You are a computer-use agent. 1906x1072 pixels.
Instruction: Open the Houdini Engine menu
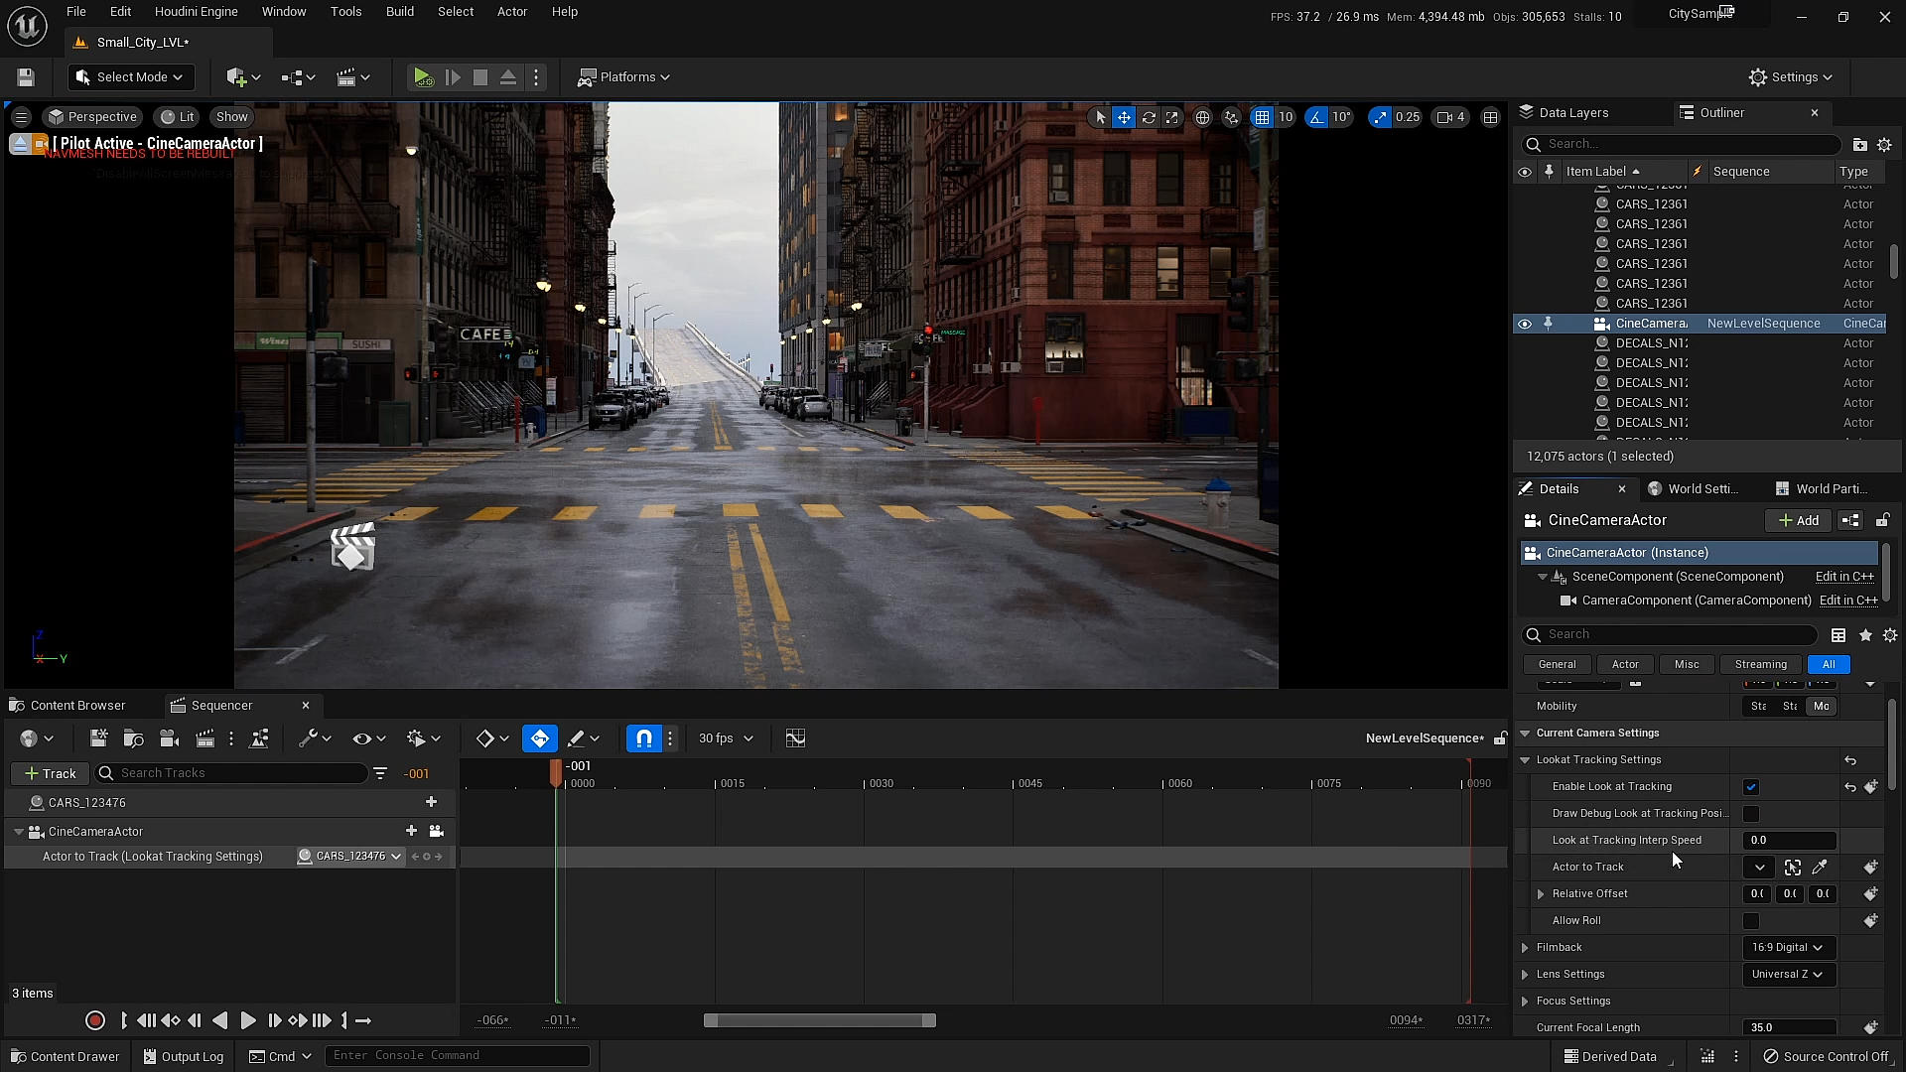click(196, 12)
